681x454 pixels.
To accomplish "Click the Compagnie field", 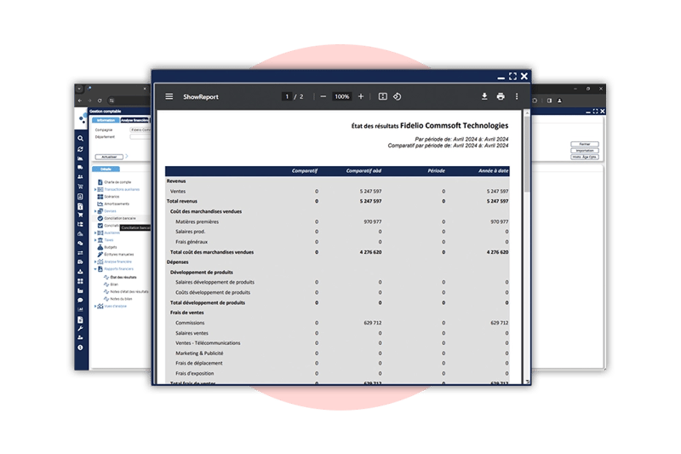I will click(140, 129).
